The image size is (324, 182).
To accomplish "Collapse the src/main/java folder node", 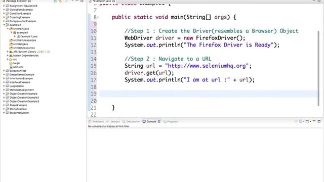I will 8,29.
